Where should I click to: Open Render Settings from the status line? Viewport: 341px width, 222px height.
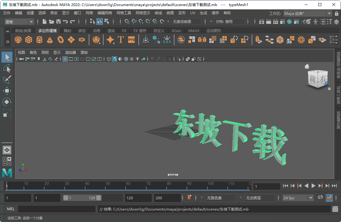coord(283,21)
